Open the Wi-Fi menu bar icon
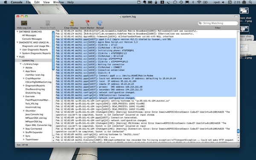 tap(199, 2)
